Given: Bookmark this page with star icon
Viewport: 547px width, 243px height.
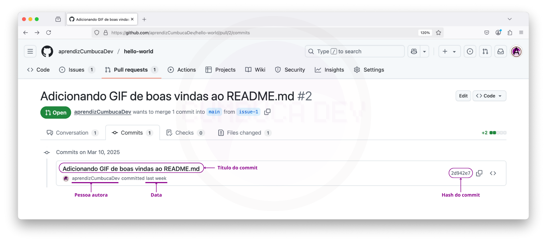Looking at the screenshot, I should (x=439, y=33).
